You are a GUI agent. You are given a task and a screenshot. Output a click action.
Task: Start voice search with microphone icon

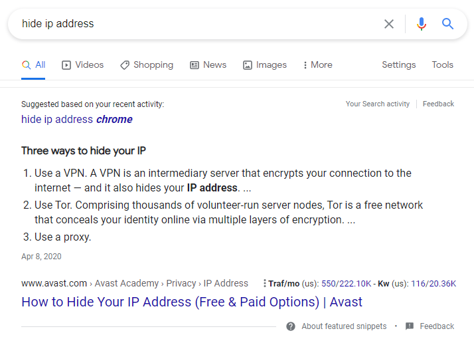421,24
